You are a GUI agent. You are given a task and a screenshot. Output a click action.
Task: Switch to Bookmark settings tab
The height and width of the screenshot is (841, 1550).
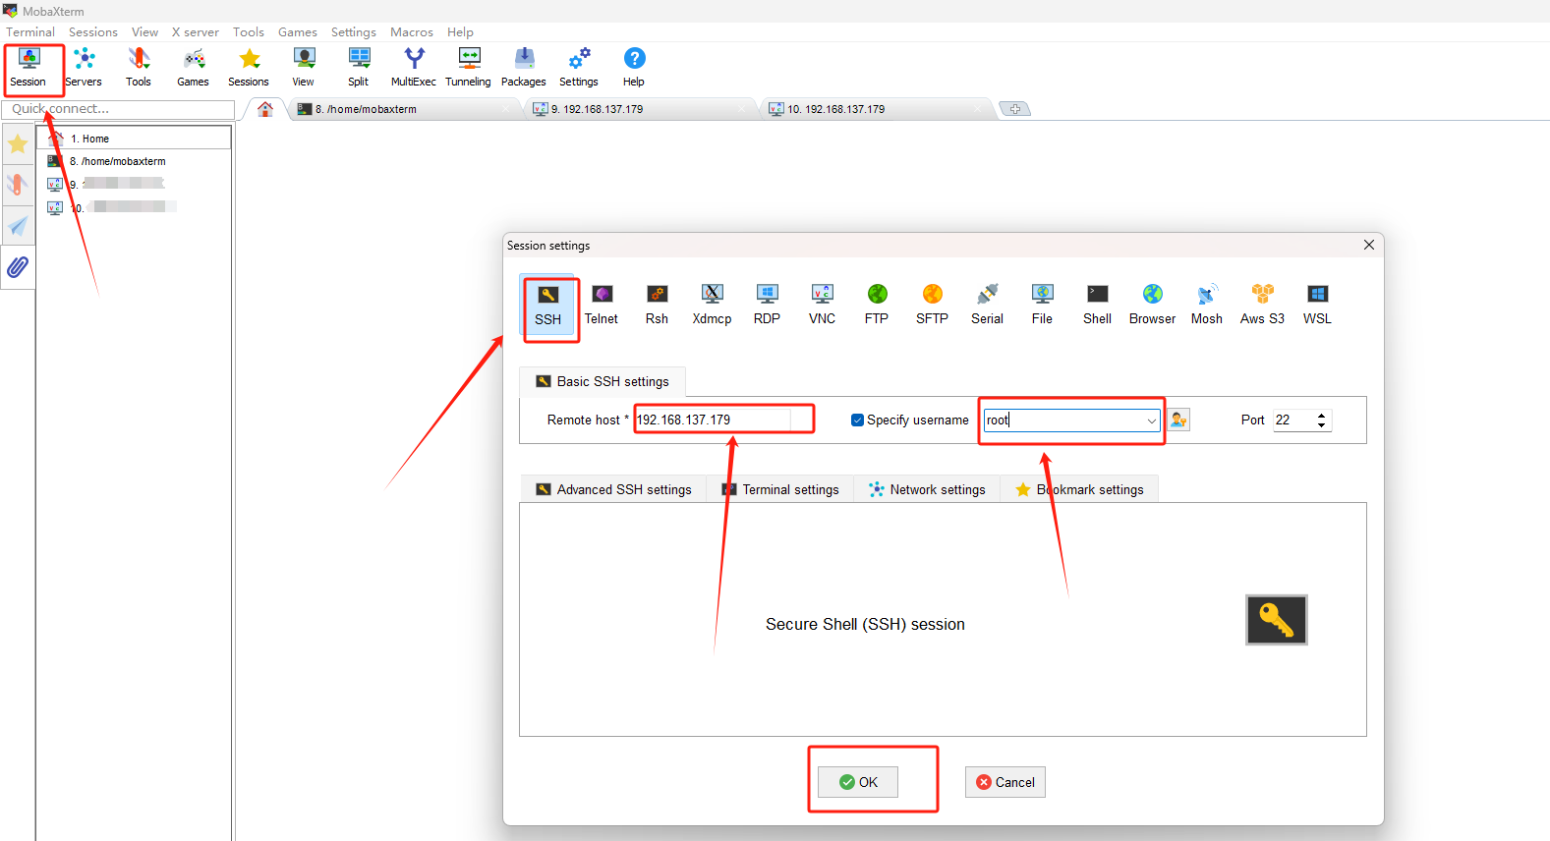pyautogui.click(x=1079, y=489)
